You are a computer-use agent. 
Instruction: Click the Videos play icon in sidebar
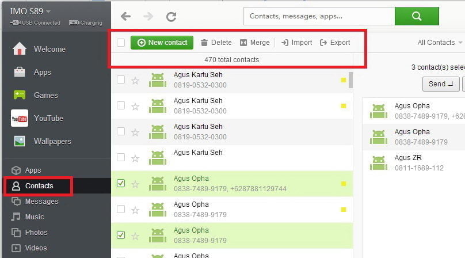pos(16,248)
